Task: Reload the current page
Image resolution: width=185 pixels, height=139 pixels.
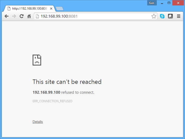Action: (22, 16)
